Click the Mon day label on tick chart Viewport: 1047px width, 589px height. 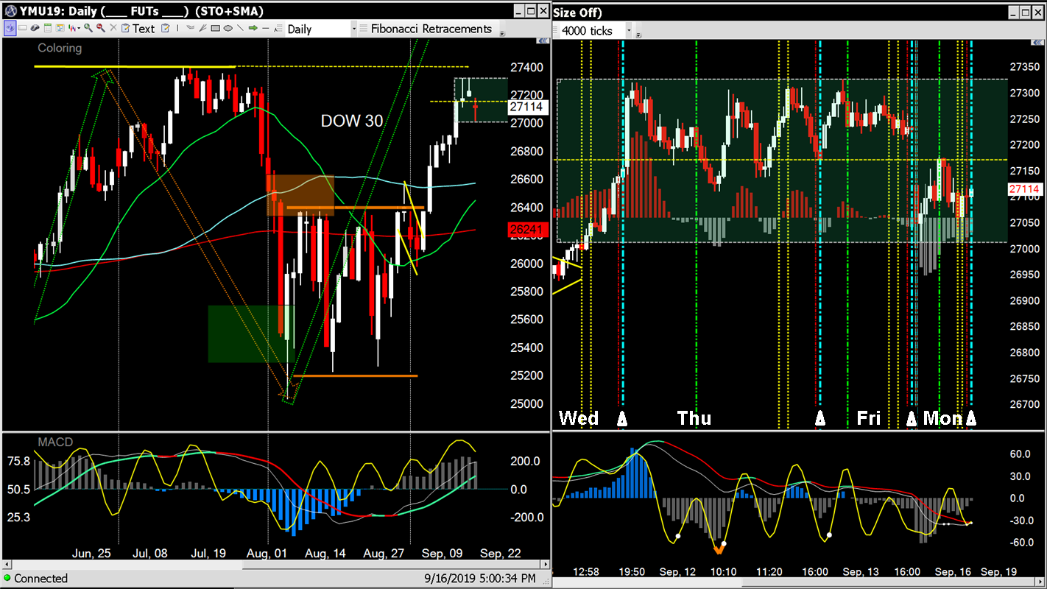(x=942, y=418)
